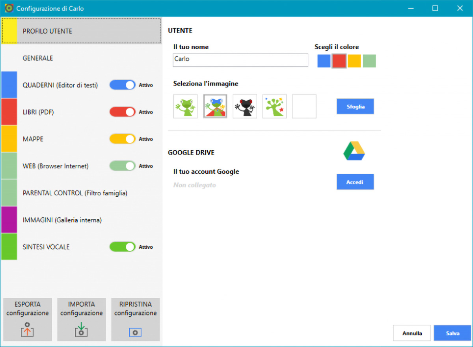Select the superhero frog avatar

click(215, 106)
